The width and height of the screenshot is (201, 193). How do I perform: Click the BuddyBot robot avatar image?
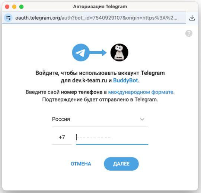[x=119, y=53]
